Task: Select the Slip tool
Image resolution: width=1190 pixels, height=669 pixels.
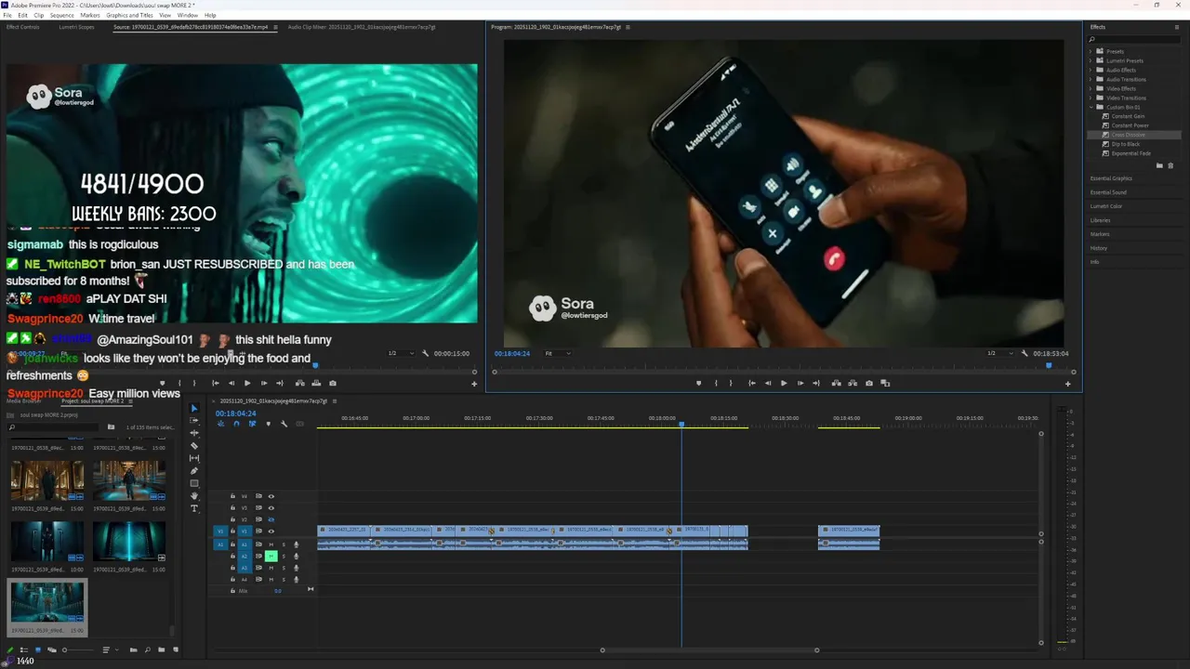Action: [x=194, y=458]
